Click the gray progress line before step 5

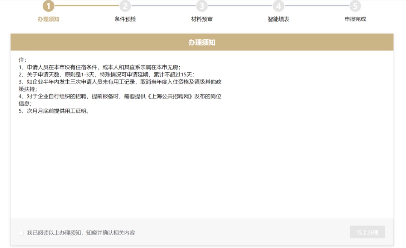(317, 6)
